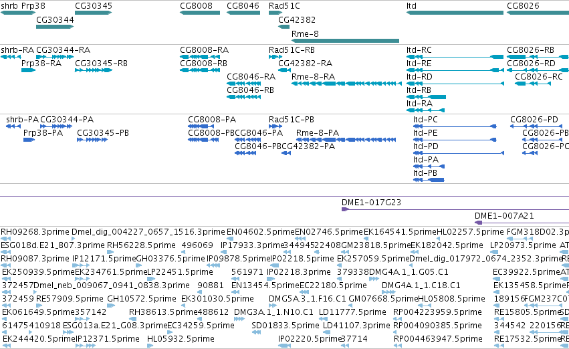Select the Rme-8-RA transcript
This screenshot has width=569, height=349.
point(346,84)
